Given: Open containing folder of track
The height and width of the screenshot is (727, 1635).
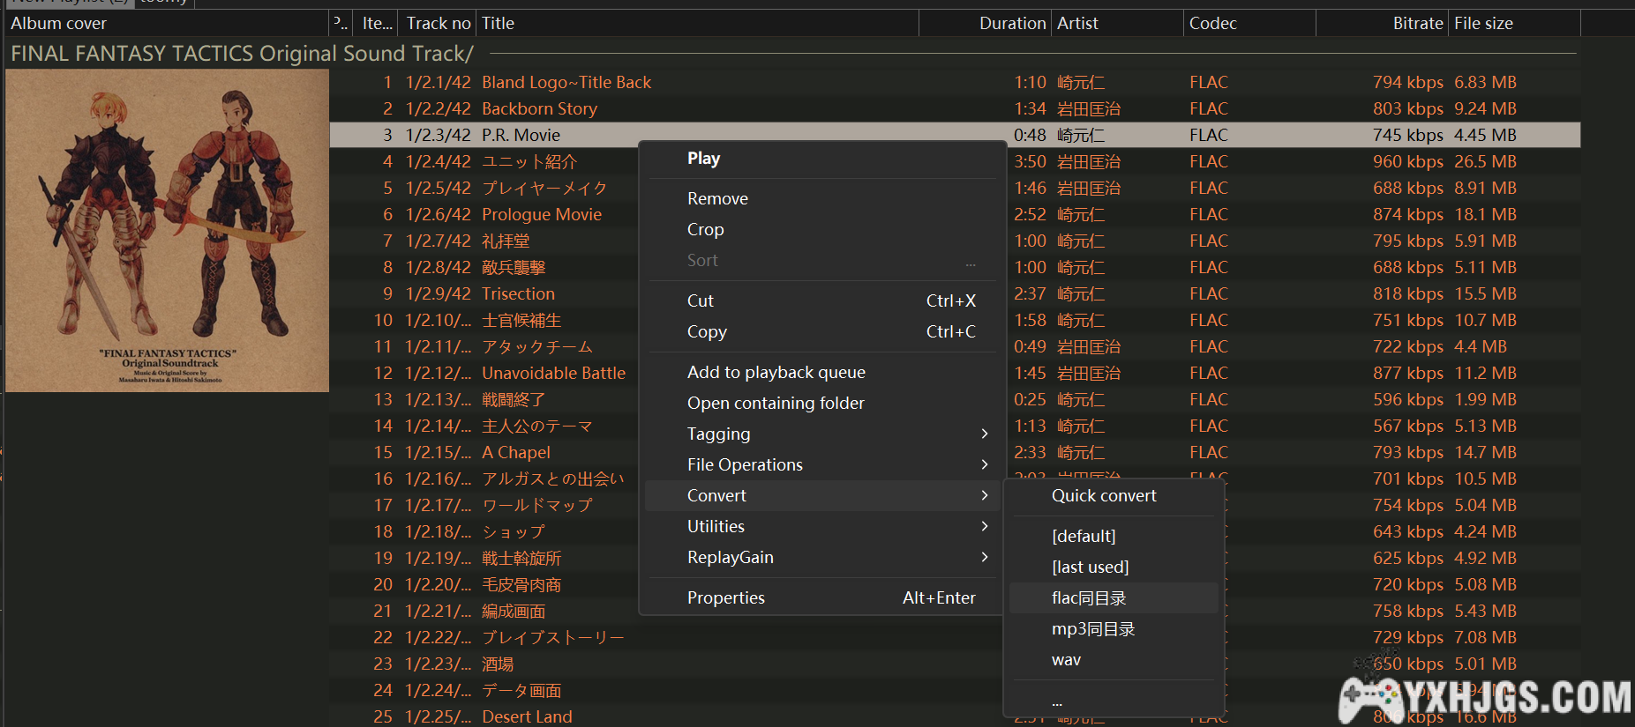Looking at the screenshot, I should click(x=776, y=404).
